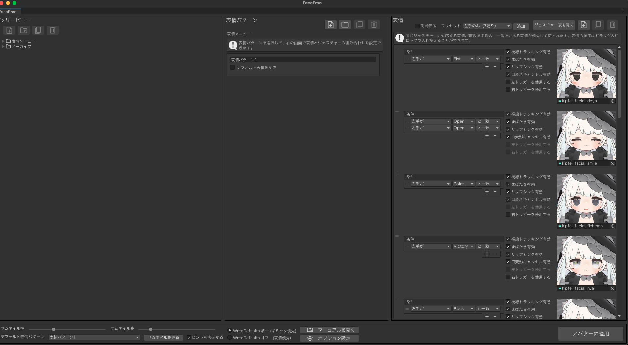Click the add expression icon in 表情 panel

pyautogui.click(x=583, y=25)
